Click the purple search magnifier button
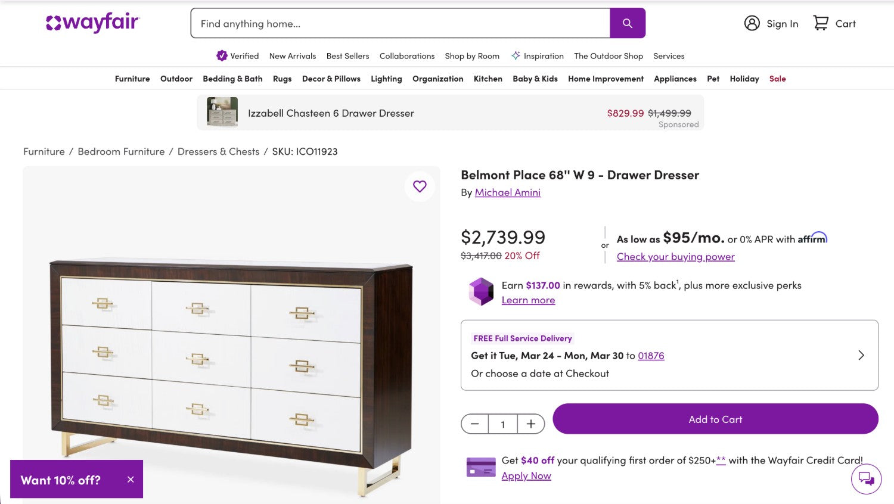Screen dimensions: 894x504 coord(627,23)
